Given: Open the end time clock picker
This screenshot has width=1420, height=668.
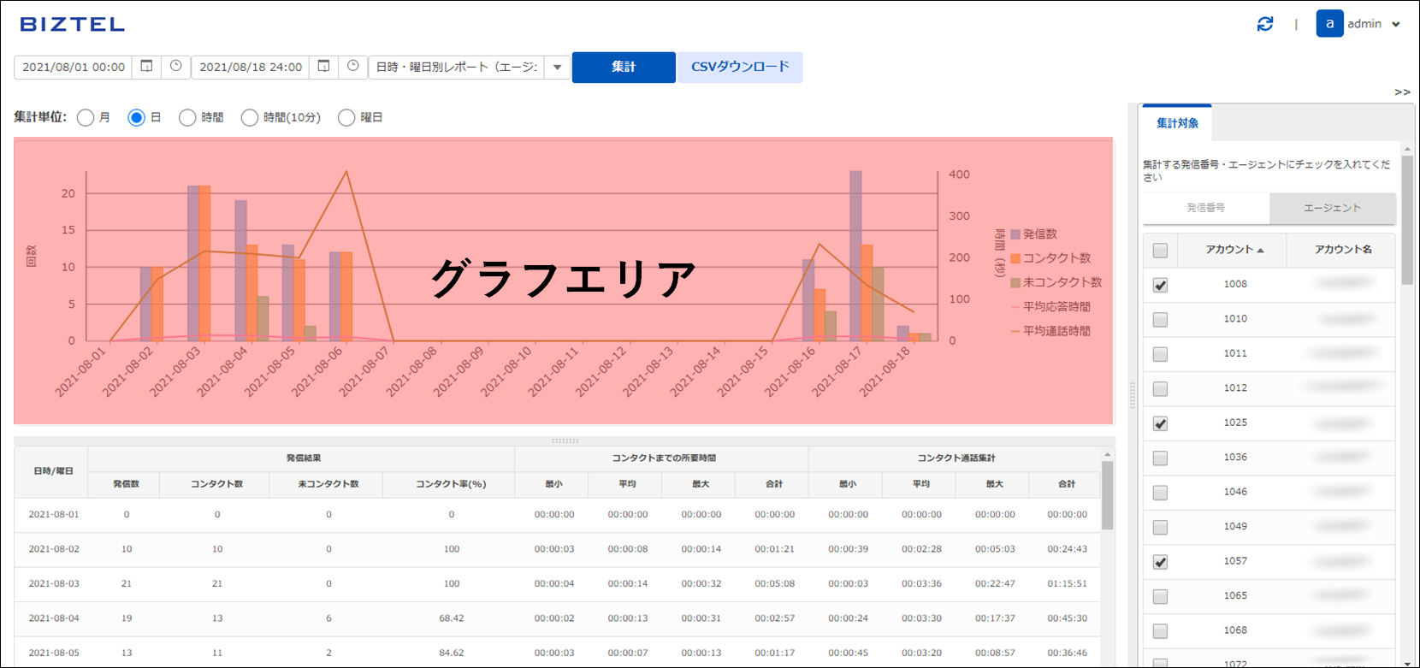Looking at the screenshot, I should tap(352, 66).
